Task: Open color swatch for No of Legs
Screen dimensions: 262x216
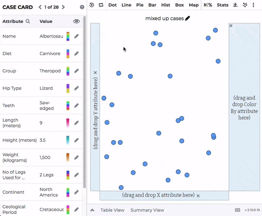Action: point(68,175)
